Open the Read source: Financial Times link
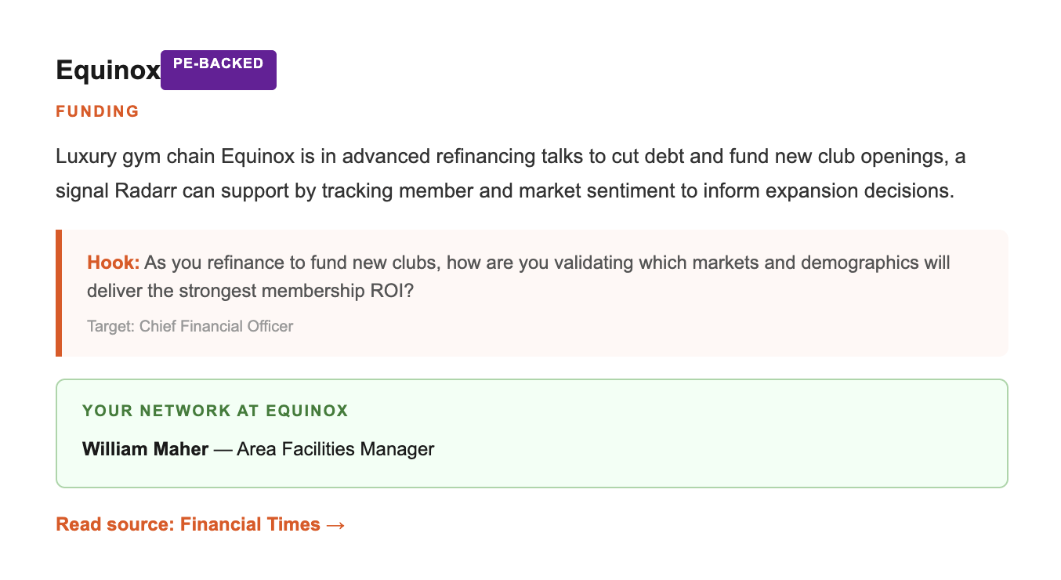 [201, 524]
